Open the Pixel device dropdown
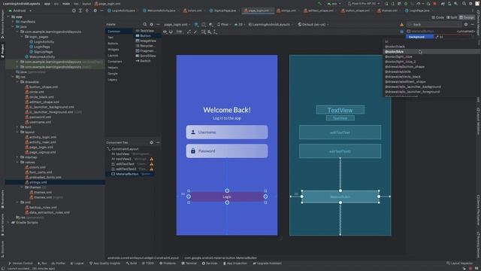This screenshot has width=481, height=271. click(x=224, y=24)
